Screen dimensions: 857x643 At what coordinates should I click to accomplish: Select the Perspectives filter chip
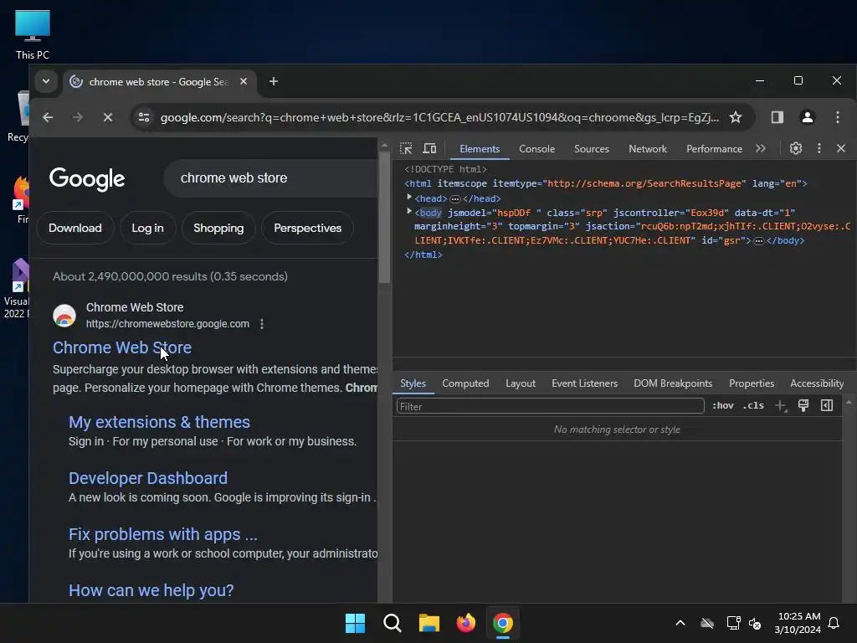pos(307,228)
